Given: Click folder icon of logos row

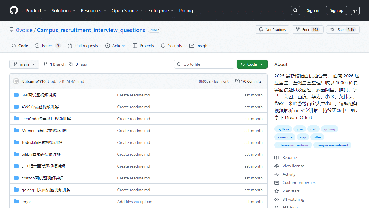Looking at the screenshot, I should coord(16,202).
